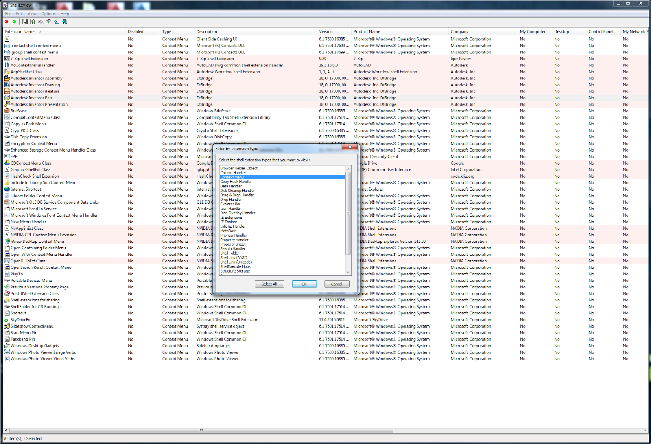
Task: Click the Find toolbar icon
Action: 57,22
